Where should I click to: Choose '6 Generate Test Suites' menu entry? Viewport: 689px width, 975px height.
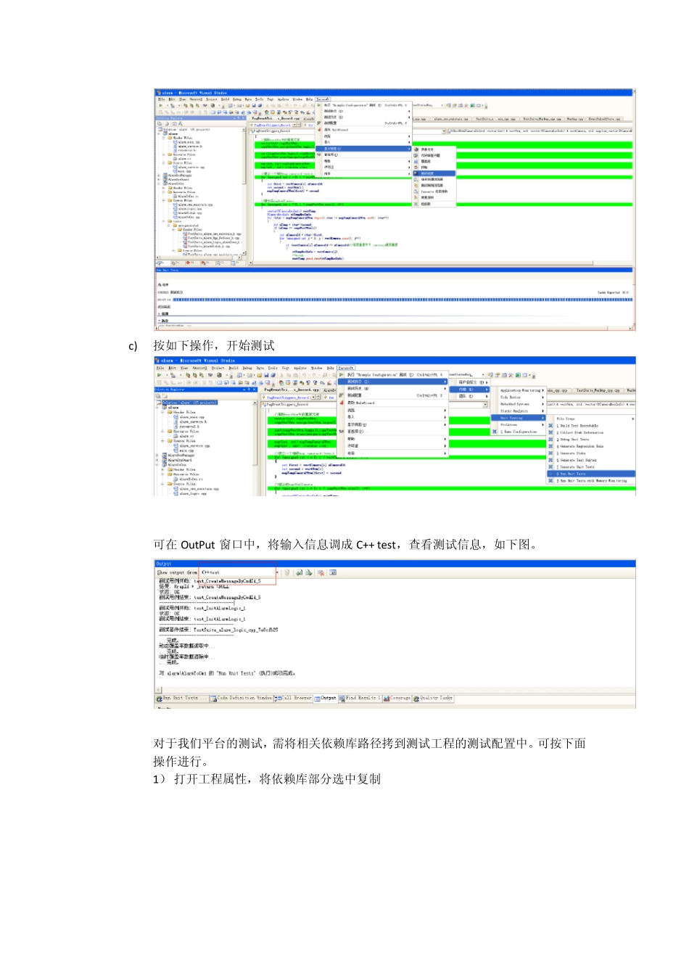591,460
